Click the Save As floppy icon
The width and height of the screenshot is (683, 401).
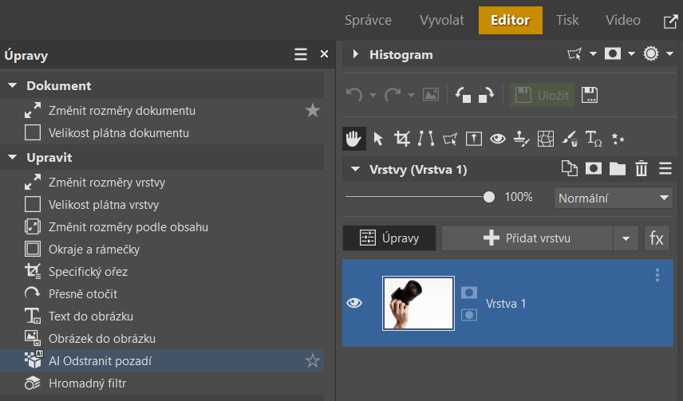point(590,95)
